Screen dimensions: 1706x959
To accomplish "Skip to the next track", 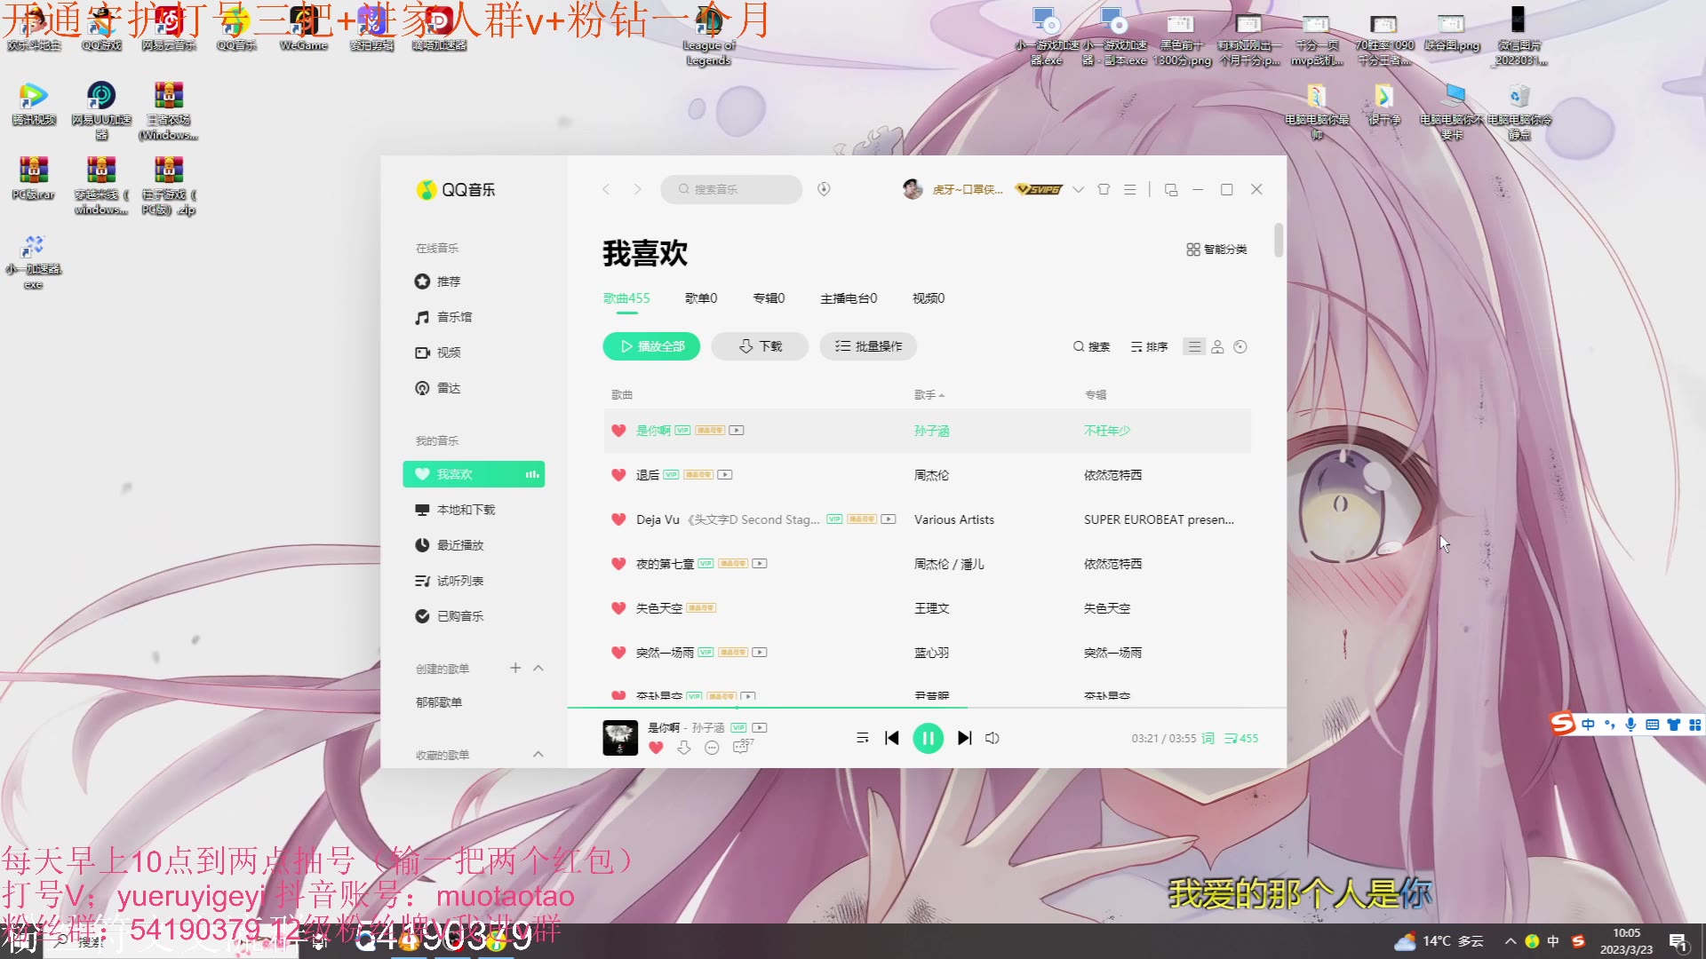I will 964,738.
